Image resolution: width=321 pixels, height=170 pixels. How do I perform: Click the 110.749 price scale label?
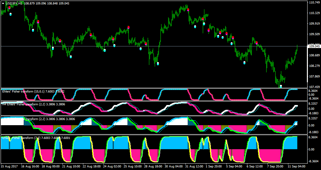[315, 3]
